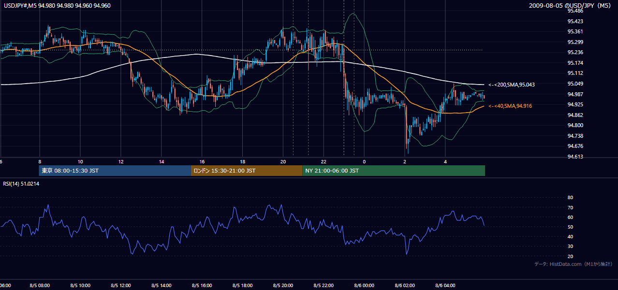618x290 pixels.
Task: Click price axis value 95.423
Action: (575, 21)
